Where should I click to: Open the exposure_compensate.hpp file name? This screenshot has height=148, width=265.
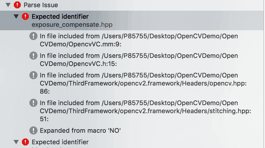tap(72, 25)
